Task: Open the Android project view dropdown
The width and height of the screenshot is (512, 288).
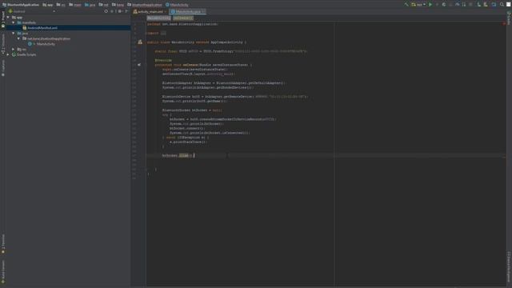Action: 33,11
